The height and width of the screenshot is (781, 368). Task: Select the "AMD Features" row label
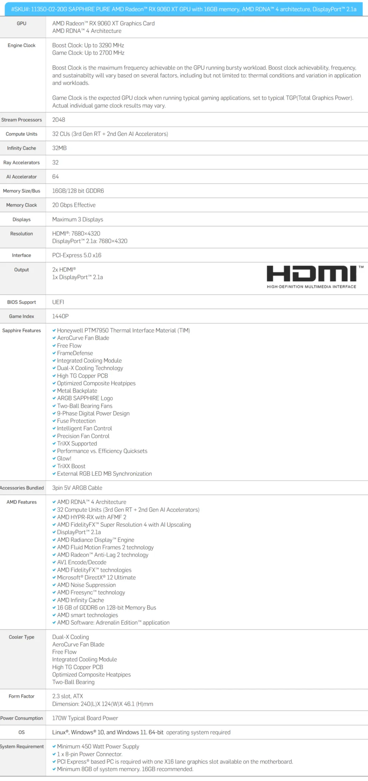click(x=22, y=502)
